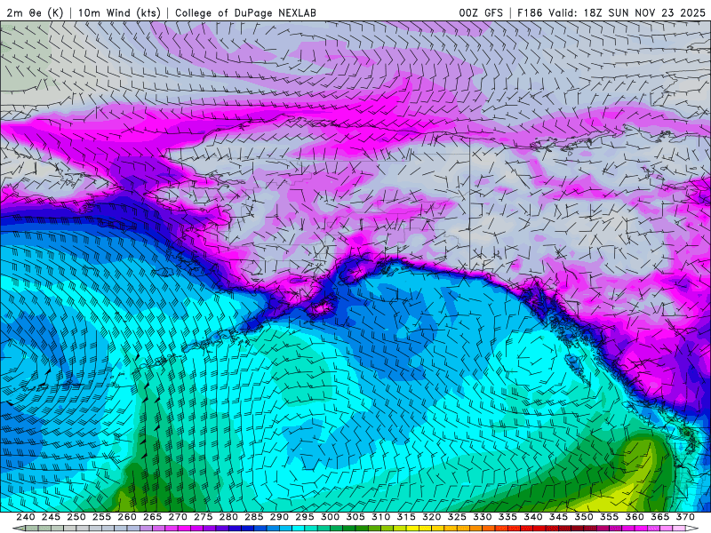Viewport: 711px width, 533px height.
Task: Click the 340 value on the scale
Action: coord(533,517)
